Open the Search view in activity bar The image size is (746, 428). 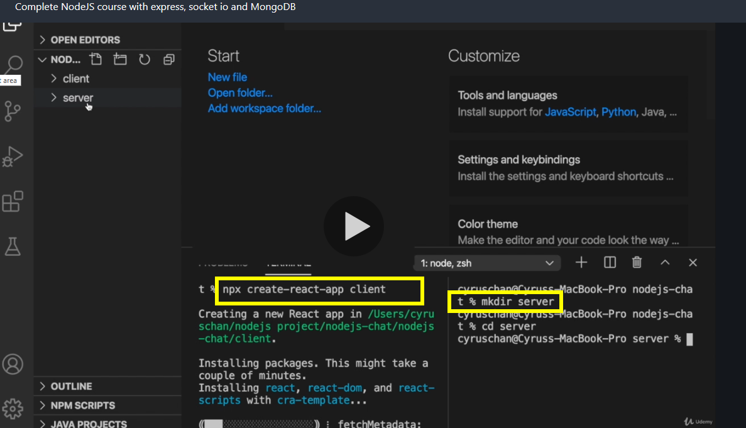pyautogui.click(x=13, y=64)
